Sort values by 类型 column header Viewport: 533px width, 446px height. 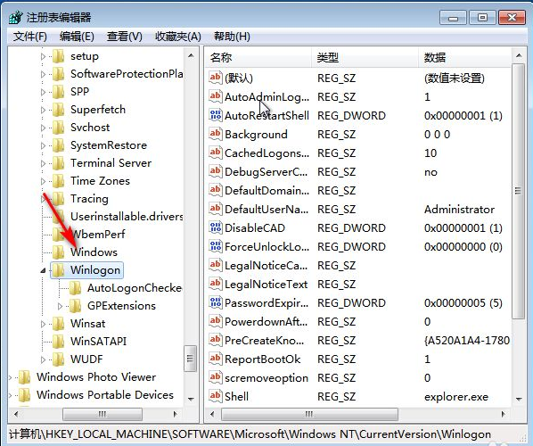tap(365, 57)
